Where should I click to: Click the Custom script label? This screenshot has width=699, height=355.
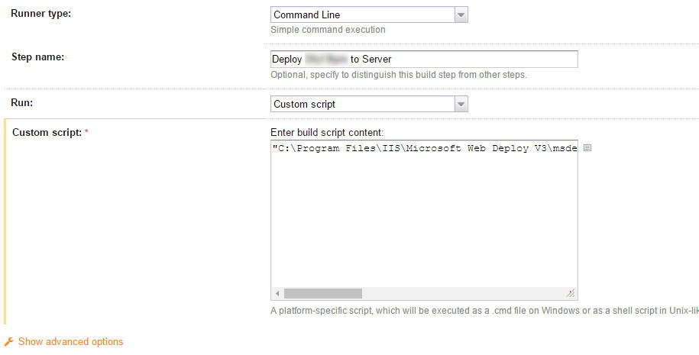coord(47,133)
